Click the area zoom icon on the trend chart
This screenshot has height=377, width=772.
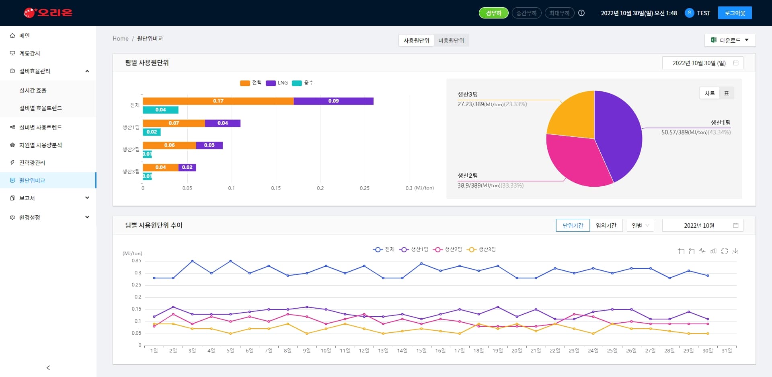point(681,251)
